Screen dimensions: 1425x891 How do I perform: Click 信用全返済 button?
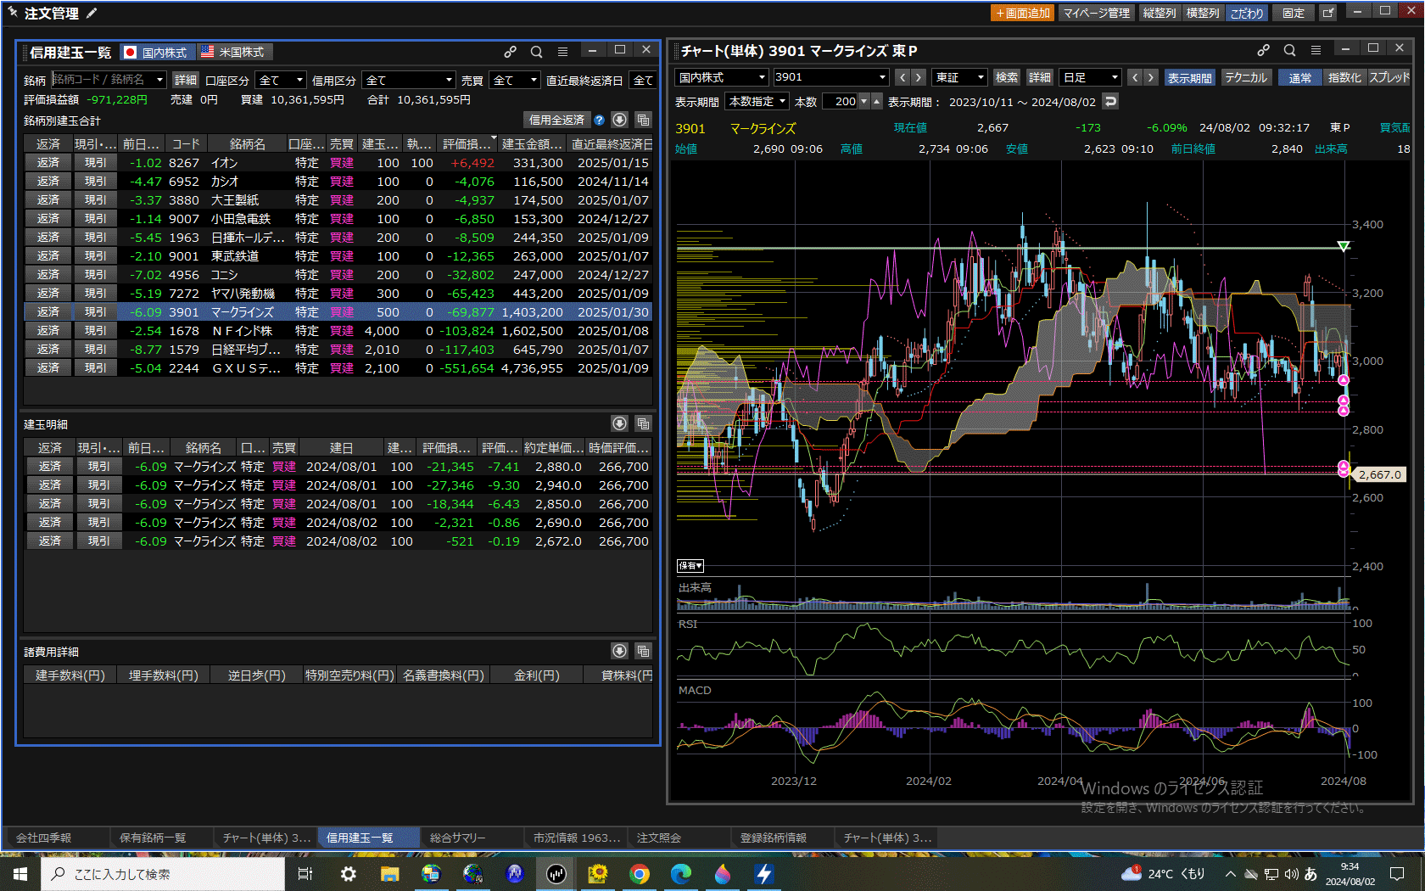point(556,120)
